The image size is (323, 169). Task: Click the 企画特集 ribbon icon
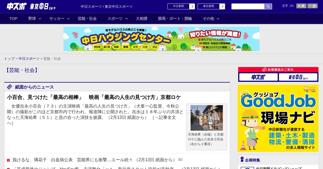pos(242,159)
